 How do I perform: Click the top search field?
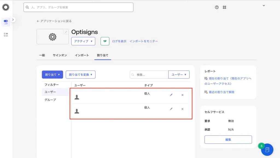point(78,7)
